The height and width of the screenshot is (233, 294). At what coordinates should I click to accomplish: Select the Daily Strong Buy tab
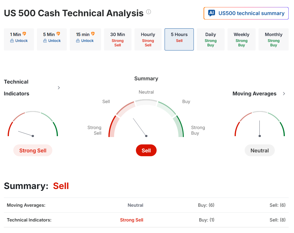pos(211,39)
